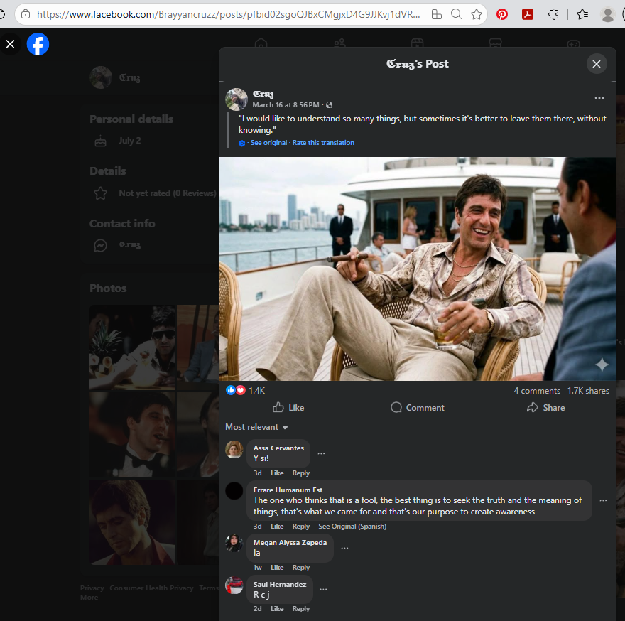The image size is (625, 621).
Task: Click the Facebook logo icon
Action: [38, 45]
